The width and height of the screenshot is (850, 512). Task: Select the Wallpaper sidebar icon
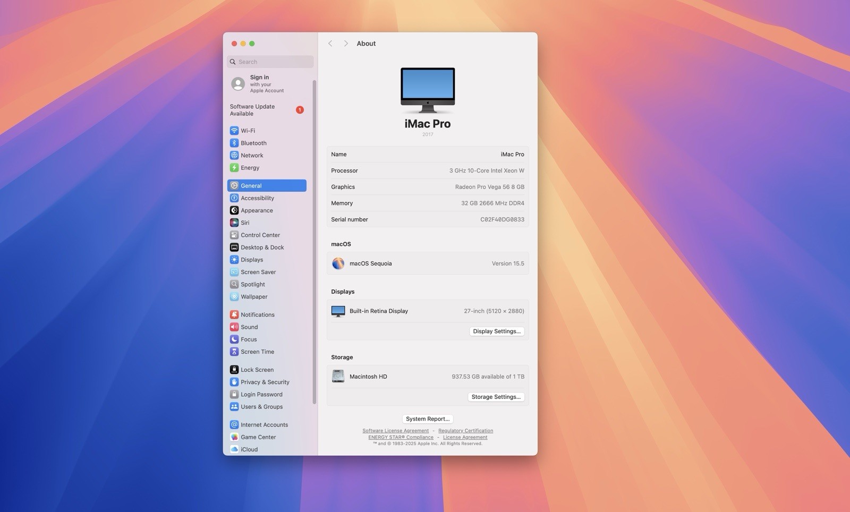234,297
